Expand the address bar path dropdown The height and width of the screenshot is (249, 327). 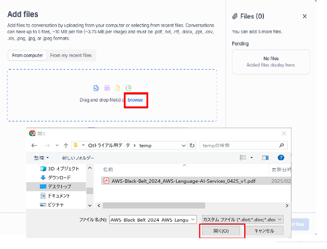184,146
